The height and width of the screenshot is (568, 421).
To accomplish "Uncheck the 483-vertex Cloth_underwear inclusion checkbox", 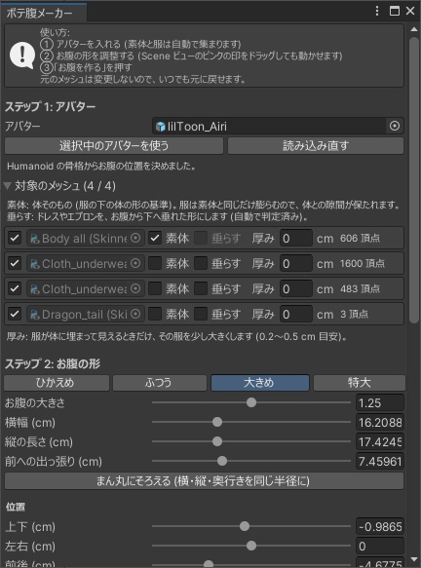I will click(x=15, y=288).
